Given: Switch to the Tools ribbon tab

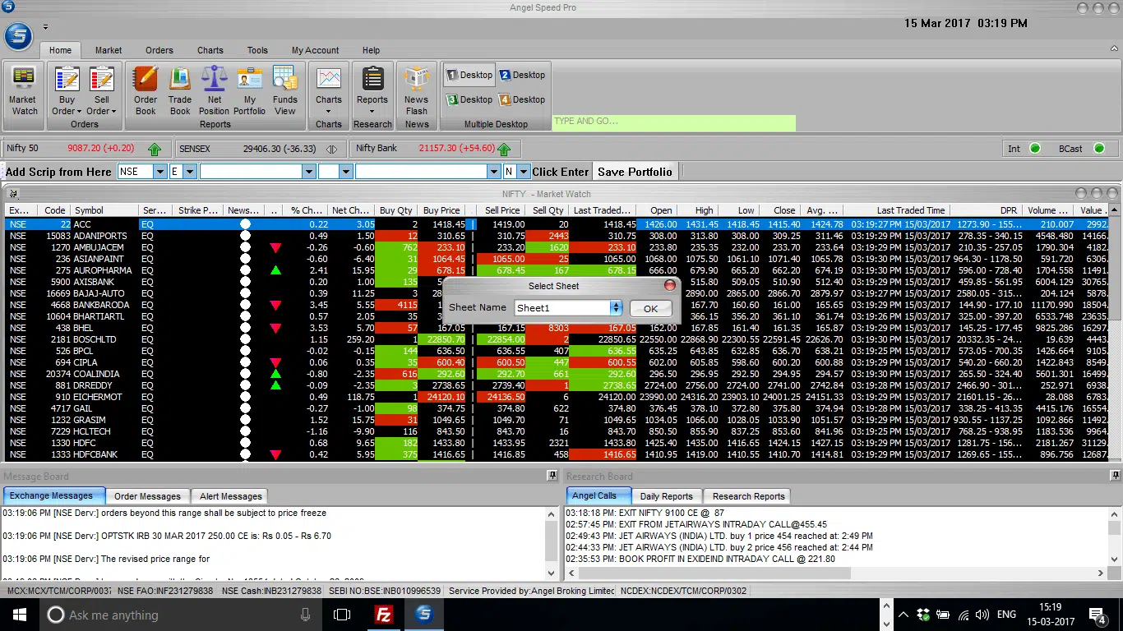Looking at the screenshot, I should point(257,50).
